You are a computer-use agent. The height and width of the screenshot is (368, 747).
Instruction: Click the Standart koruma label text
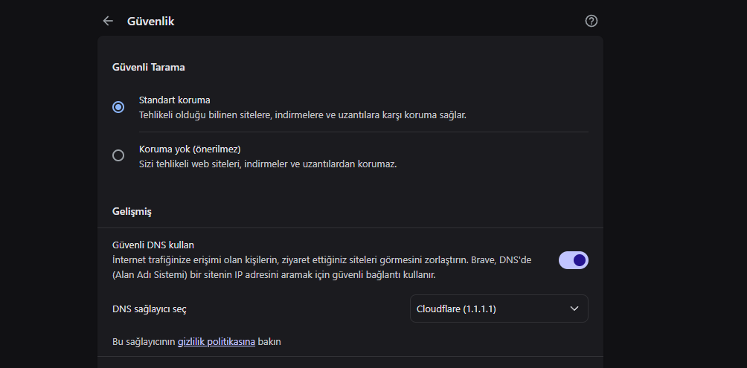click(175, 100)
